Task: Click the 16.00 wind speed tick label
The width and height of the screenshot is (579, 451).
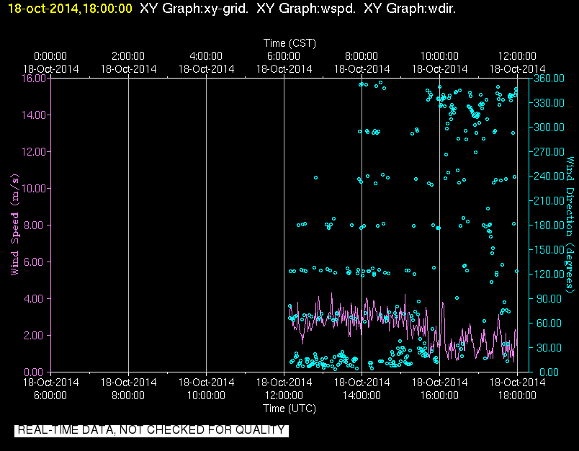Action: pos(34,79)
